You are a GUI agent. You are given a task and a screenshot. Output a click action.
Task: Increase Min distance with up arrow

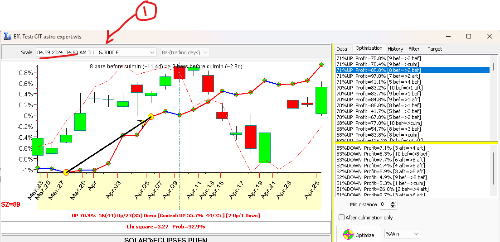click(x=393, y=203)
